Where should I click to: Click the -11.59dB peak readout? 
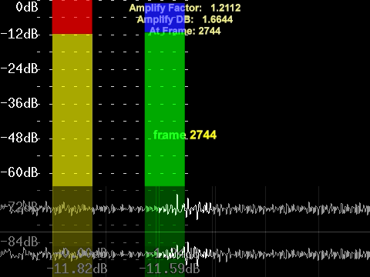170,269
